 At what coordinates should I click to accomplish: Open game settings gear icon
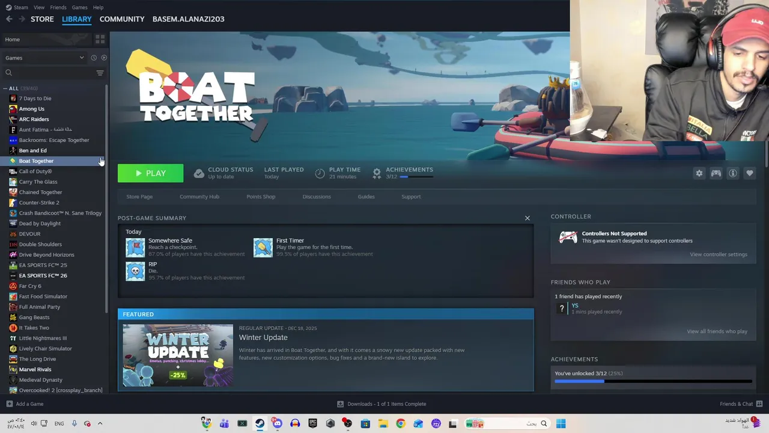[699, 173]
